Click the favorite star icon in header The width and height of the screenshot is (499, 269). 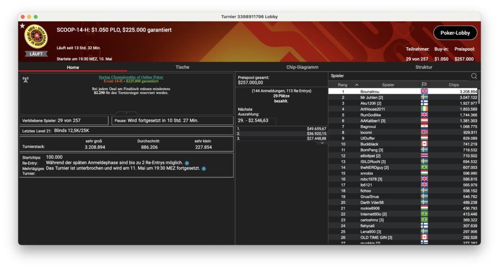click(22, 26)
